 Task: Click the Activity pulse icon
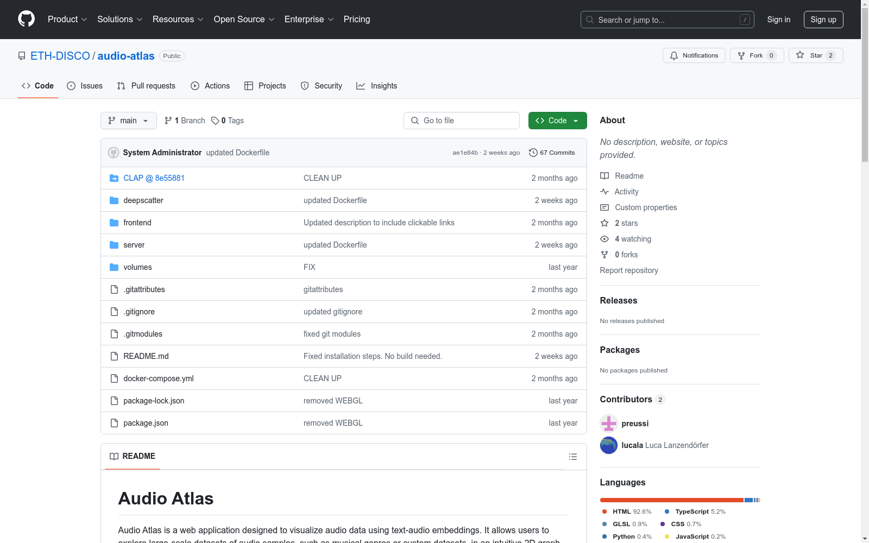pyautogui.click(x=604, y=192)
